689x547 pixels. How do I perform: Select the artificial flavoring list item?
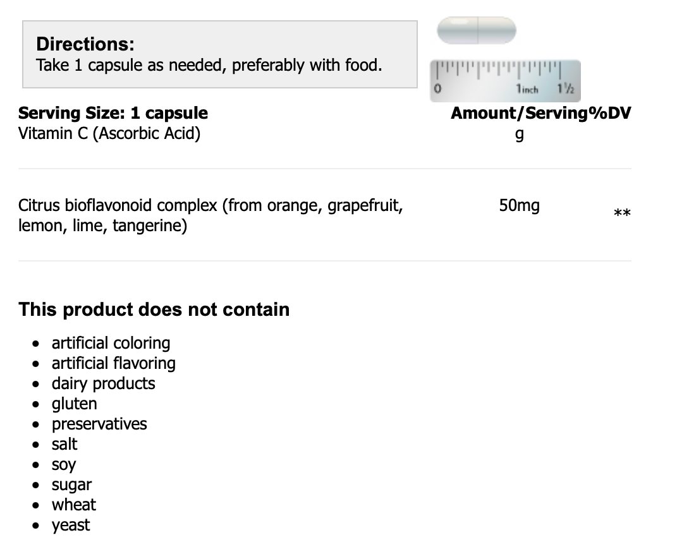point(114,363)
